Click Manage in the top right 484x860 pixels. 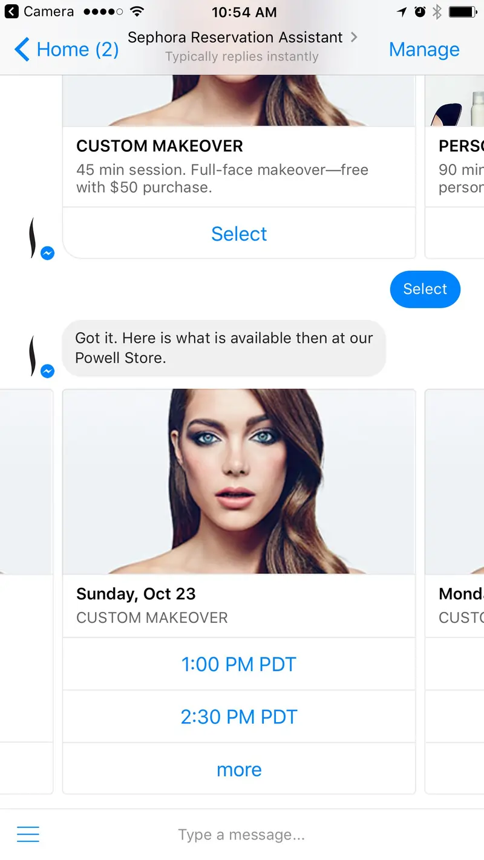click(424, 49)
